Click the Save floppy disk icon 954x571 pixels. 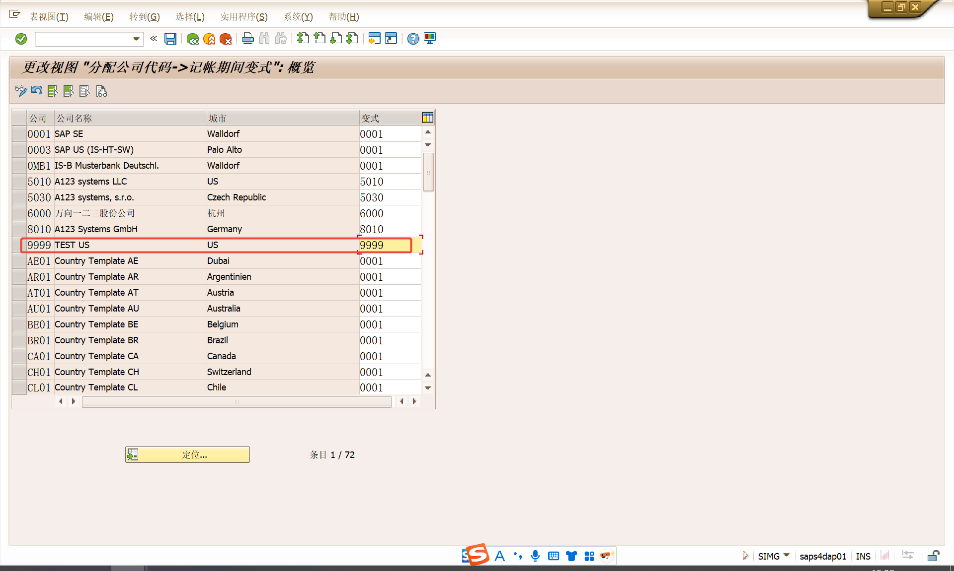pyautogui.click(x=170, y=39)
